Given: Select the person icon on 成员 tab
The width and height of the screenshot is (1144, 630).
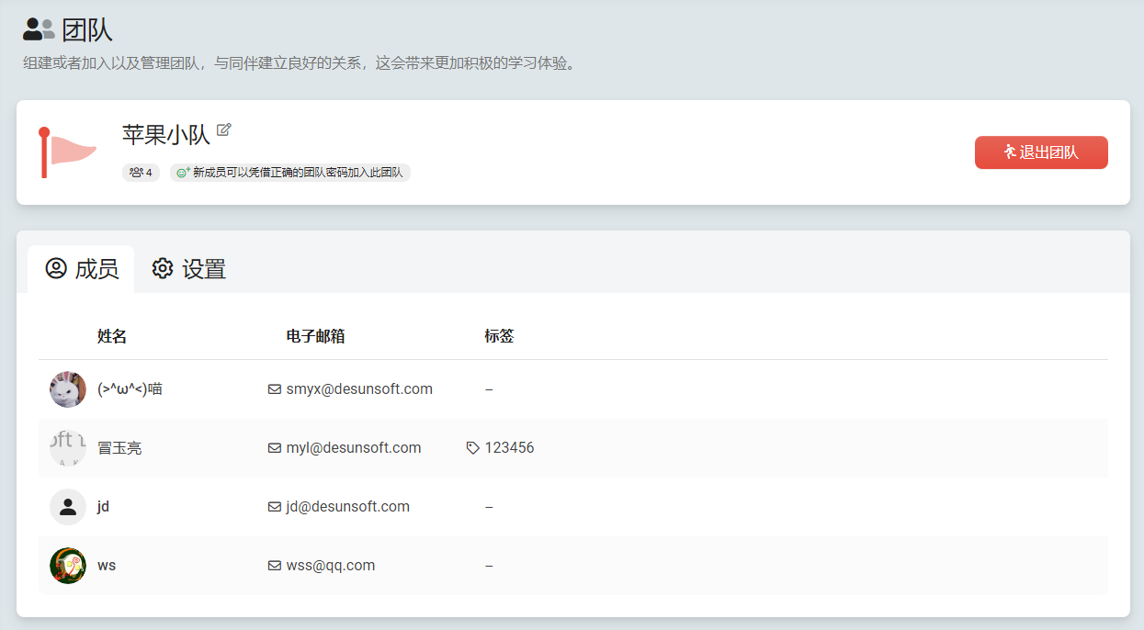Looking at the screenshot, I should (56, 268).
